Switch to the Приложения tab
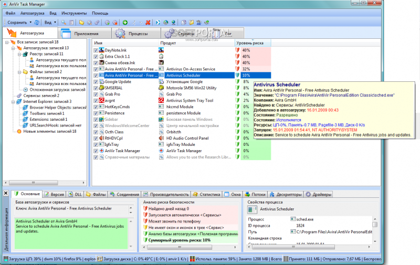This screenshot has width=420, height=265. click(x=85, y=33)
